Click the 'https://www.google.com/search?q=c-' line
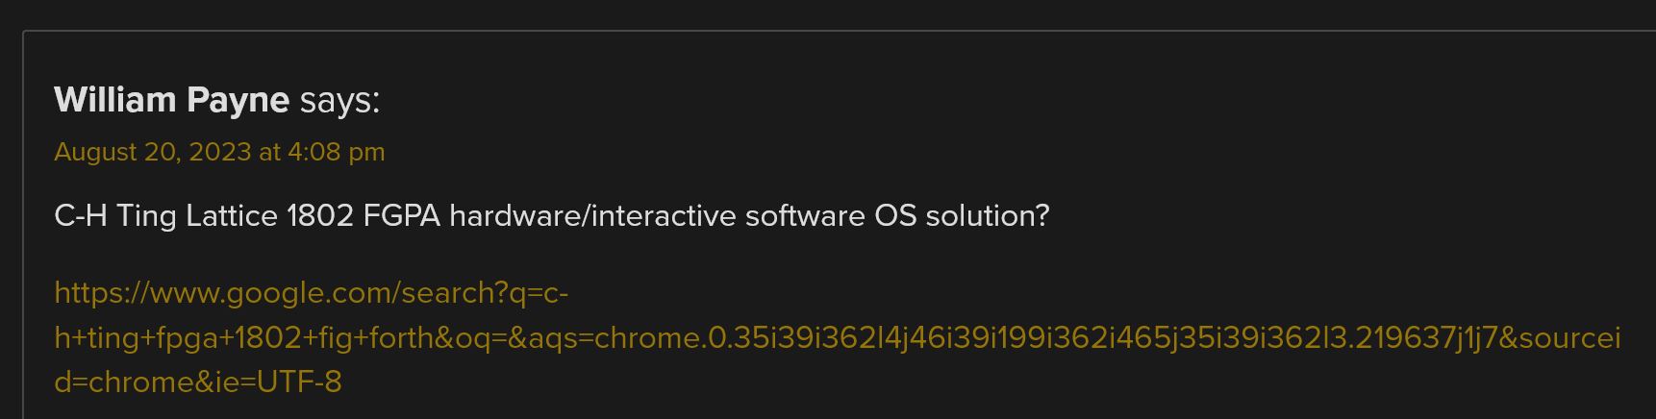 pyautogui.click(x=312, y=292)
